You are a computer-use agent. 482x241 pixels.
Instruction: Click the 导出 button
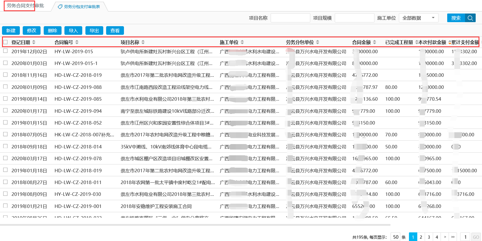point(94,30)
